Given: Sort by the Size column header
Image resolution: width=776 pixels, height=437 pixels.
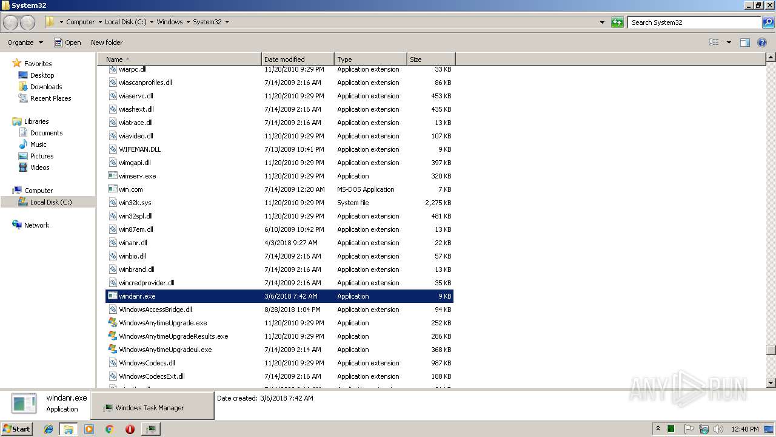Looking at the screenshot, I should pyautogui.click(x=431, y=59).
